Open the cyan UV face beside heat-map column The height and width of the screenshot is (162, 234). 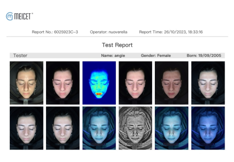[x=99, y=128]
